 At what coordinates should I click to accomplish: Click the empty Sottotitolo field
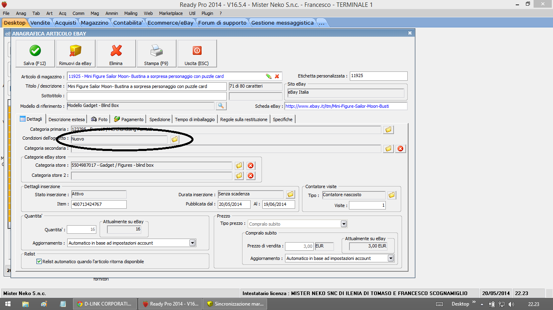147,96
